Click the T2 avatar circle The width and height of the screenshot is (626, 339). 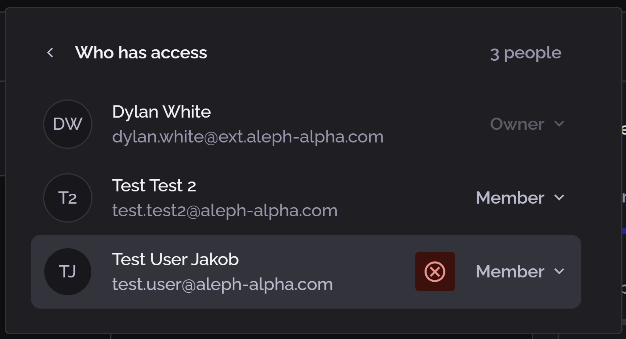68,198
